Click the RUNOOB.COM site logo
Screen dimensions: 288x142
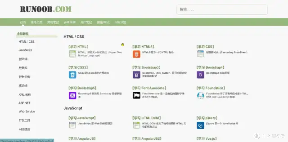[46, 9]
